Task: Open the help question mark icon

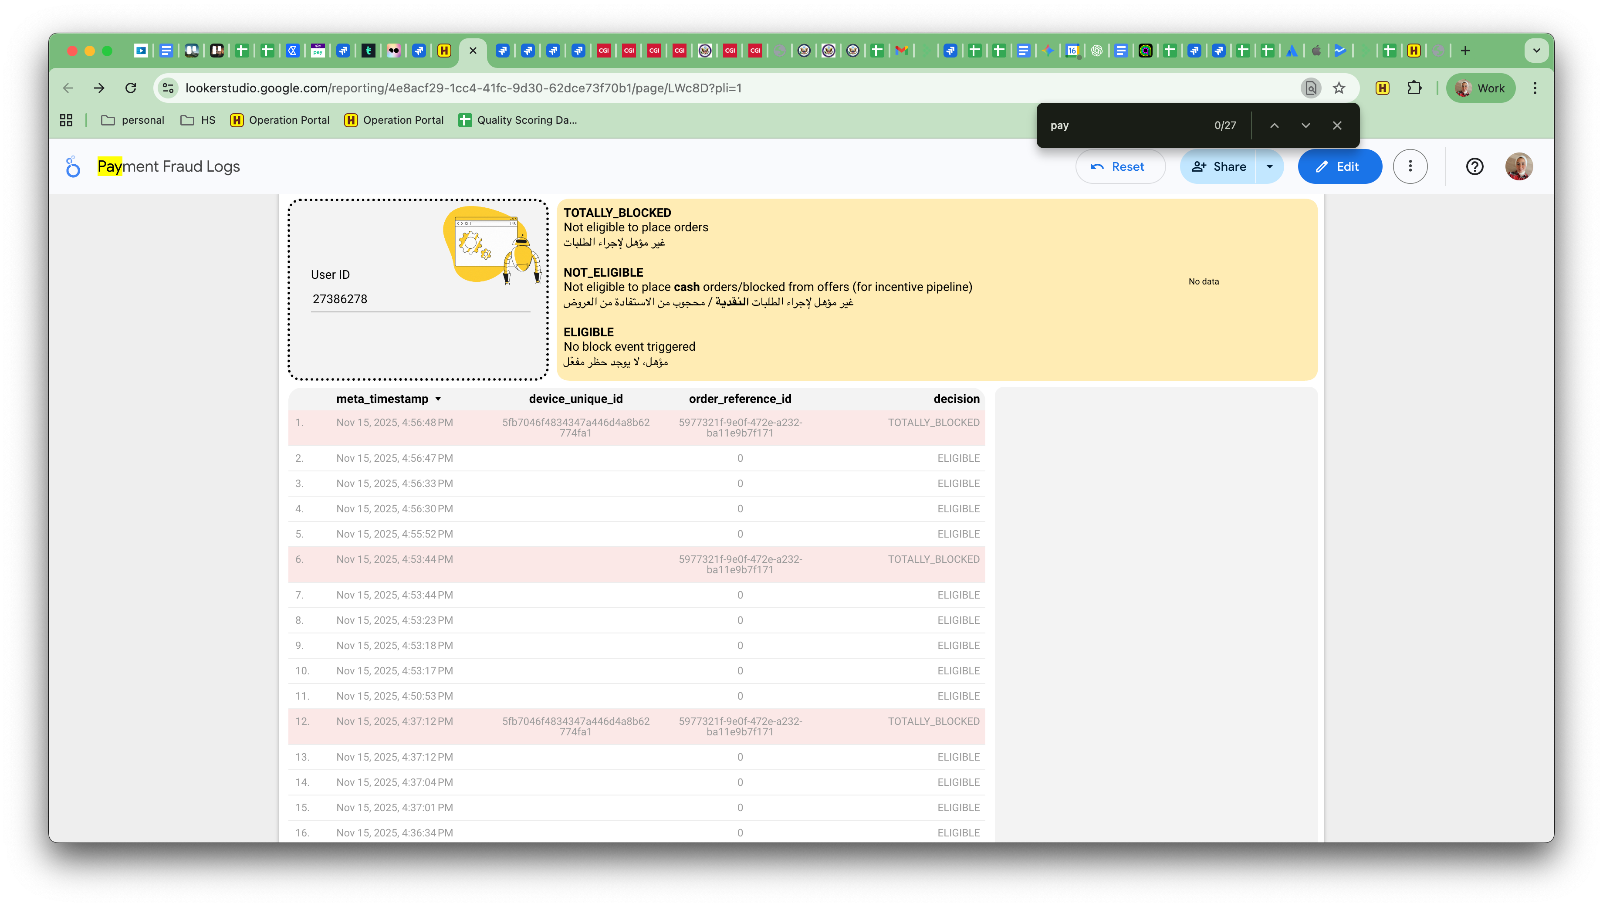Action: coord(1474,166)
